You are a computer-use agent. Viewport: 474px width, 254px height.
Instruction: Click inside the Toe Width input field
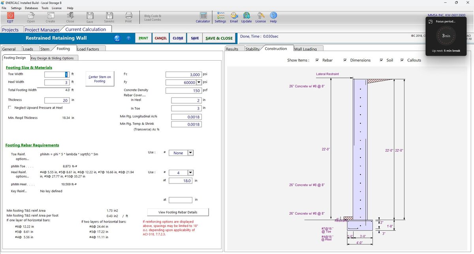[x=57, y=74]
